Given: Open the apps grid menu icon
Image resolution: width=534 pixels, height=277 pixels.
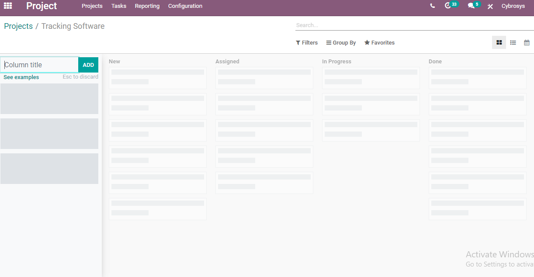Looking at the screenshot, I should 8,6.
